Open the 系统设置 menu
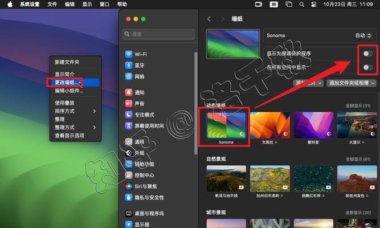 pos(30,4)
